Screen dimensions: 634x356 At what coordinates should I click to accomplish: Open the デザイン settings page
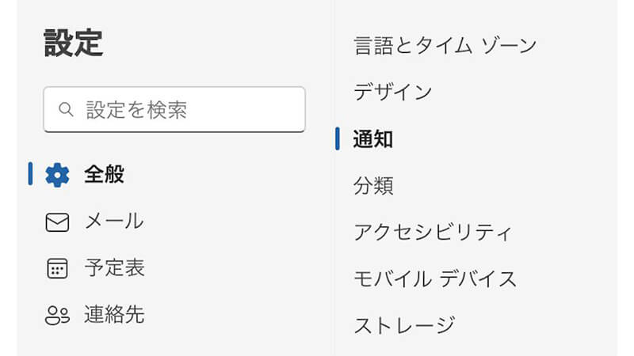[393, 92]
